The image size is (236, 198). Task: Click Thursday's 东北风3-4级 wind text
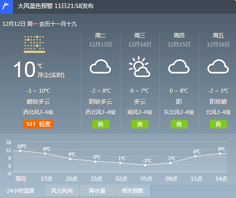[179, 112]
